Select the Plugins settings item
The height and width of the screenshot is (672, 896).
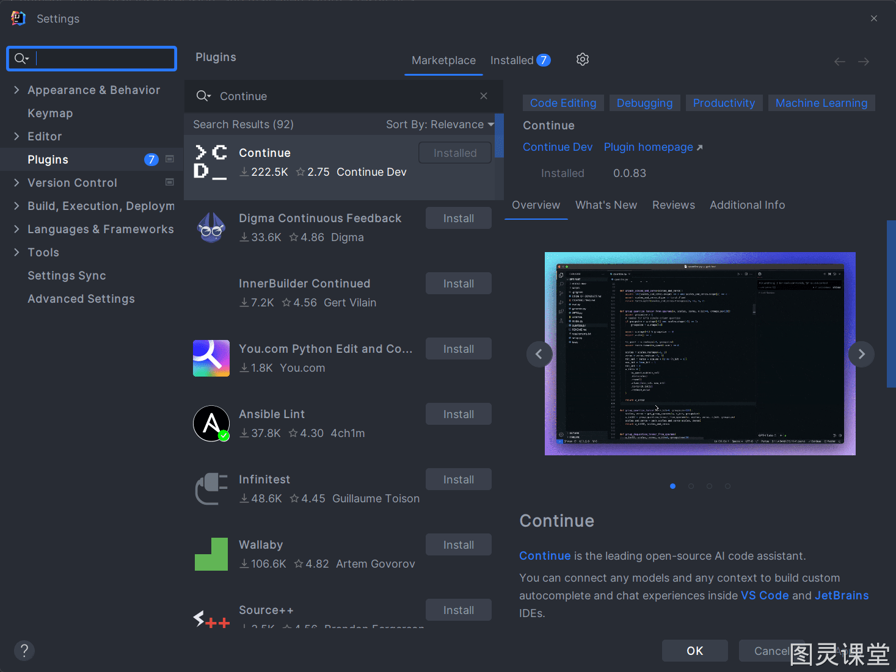pos(90,159)
